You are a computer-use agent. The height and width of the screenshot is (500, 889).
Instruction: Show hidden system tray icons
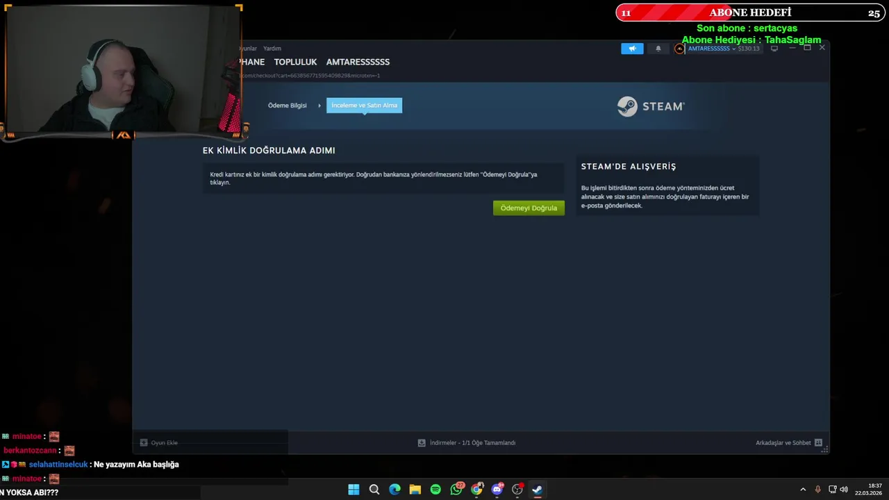coord(803,490)
